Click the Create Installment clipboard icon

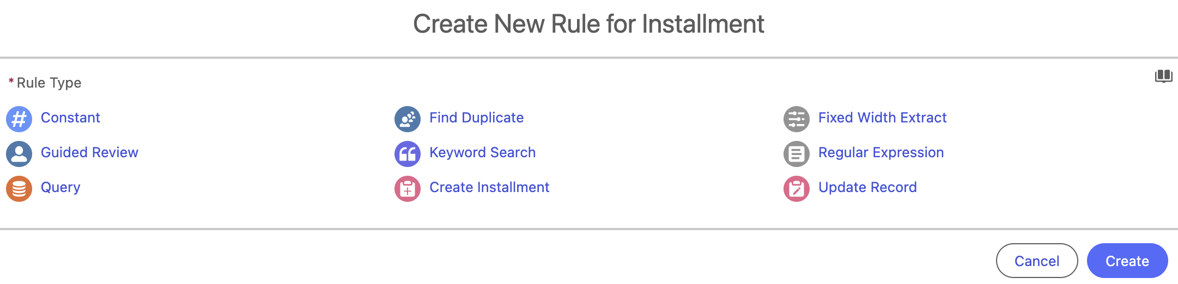click(x=408, y=188)
